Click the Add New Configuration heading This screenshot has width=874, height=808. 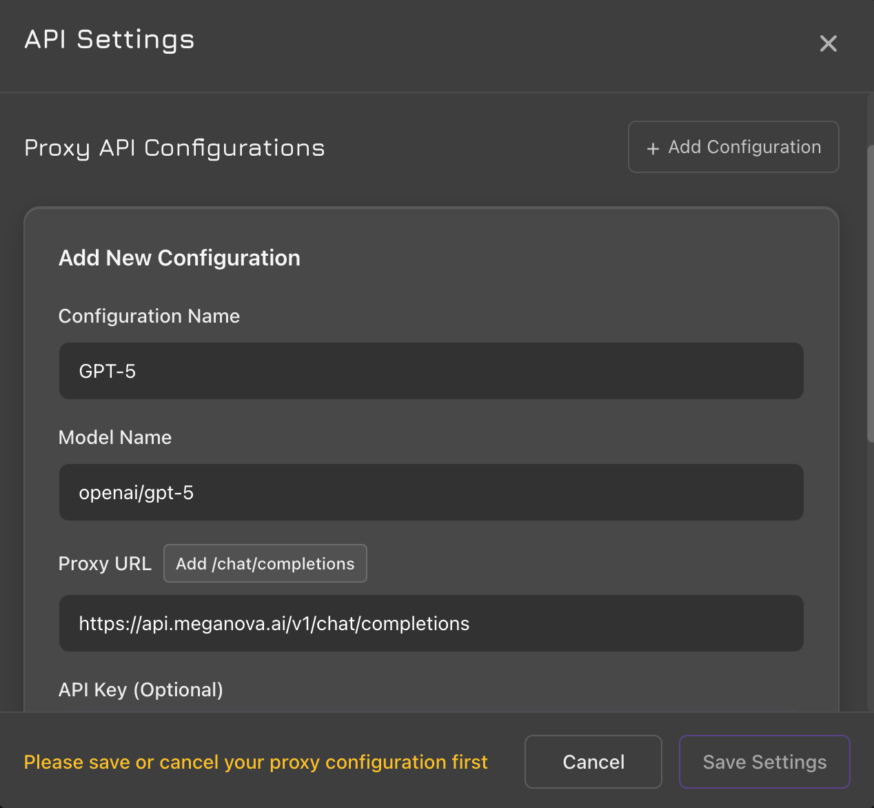pyautogui.click(x=179, y=258)
